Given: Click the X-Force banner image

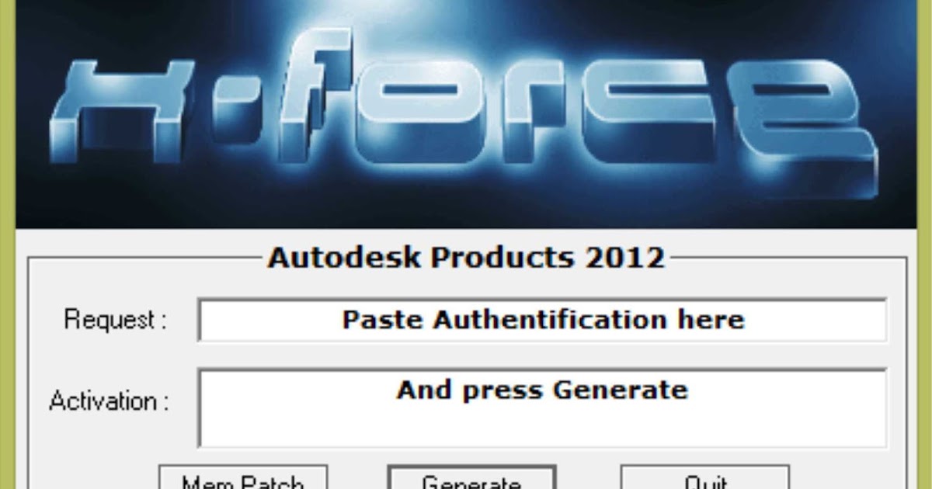Looking at the screenshot, I should click(466, 114).
